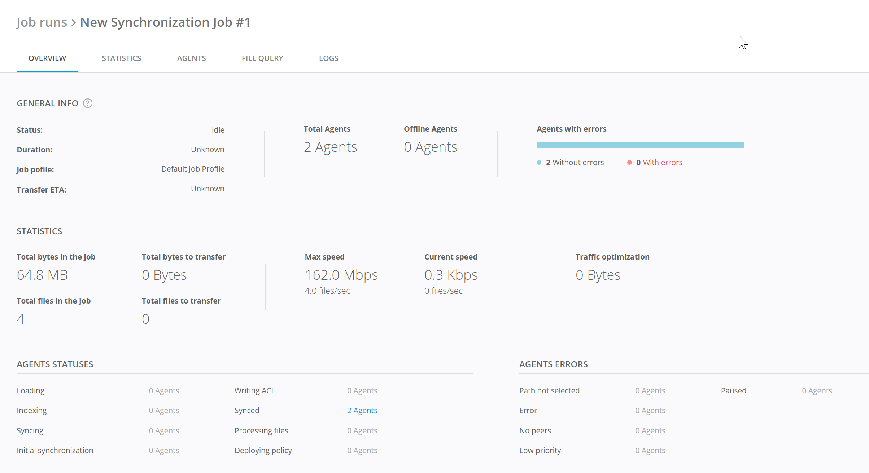
Task: Click the 2 Agents total count
Action: pyautogui.click(x=330, y=147)
